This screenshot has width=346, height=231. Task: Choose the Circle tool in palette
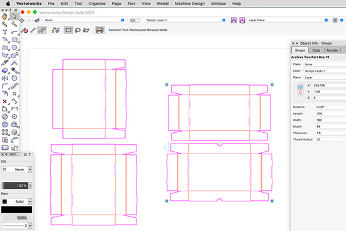(x=14, y=47)
